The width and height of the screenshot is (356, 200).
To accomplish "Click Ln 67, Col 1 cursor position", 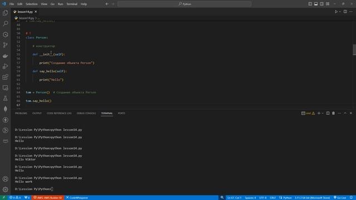I will 234,198.
